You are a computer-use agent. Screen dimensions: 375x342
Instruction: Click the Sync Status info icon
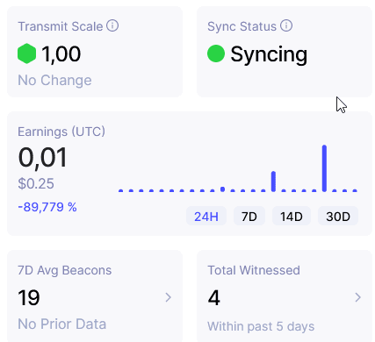tap(286, 25)
